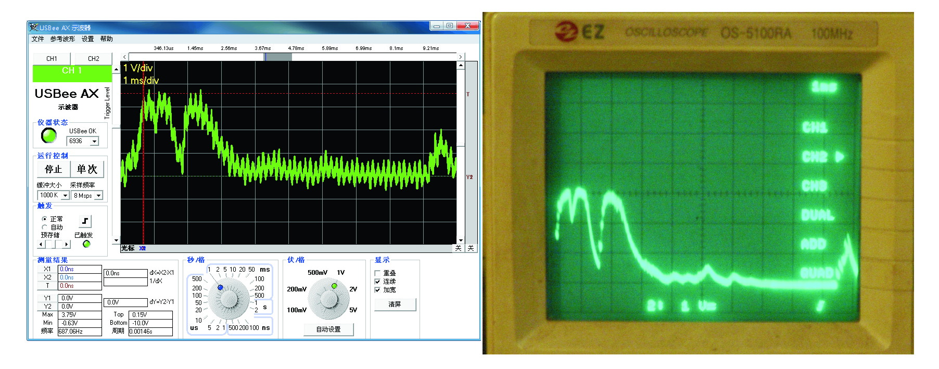The height and width of the screenshot is (369, 939).
Task: Click the X1 cursor button
Action: [x=47, y=269]
